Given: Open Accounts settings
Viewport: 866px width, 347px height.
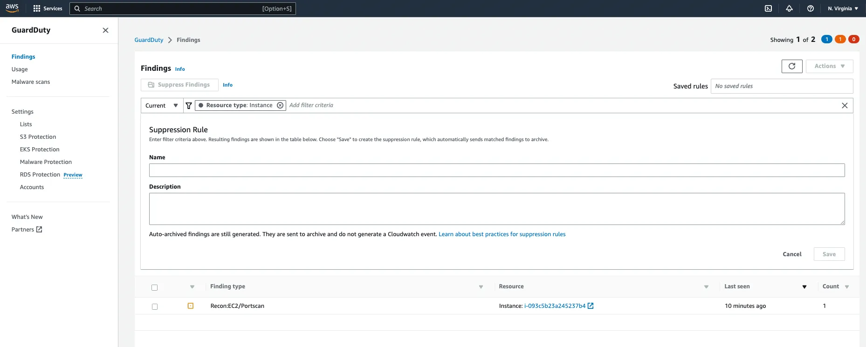Looking at the screenshot, I should [x=32, y=187].
